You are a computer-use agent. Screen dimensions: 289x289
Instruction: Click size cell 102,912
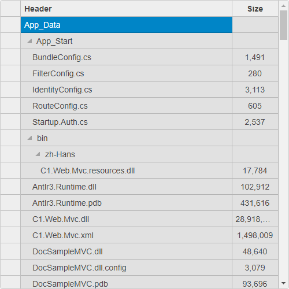255,187
